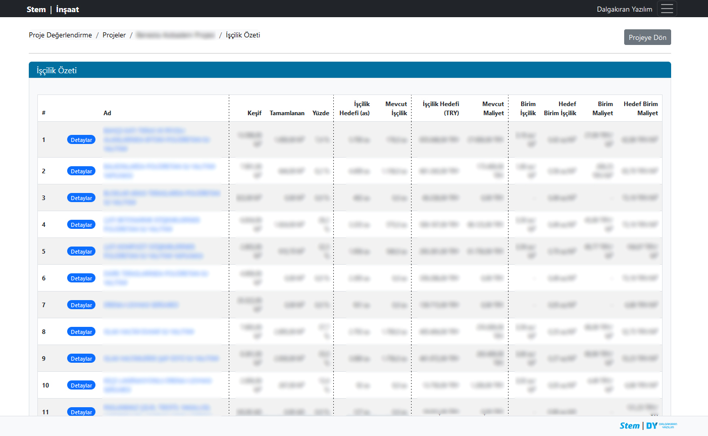
Task: Select Detaylar on row 7
Action: click(x=81, y=305)
